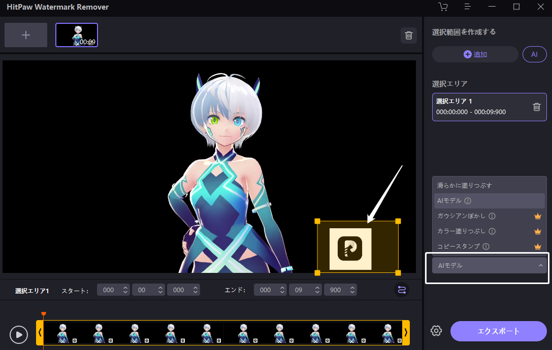Play the video preview
552x350 pixels.
(x=19, y=334)
